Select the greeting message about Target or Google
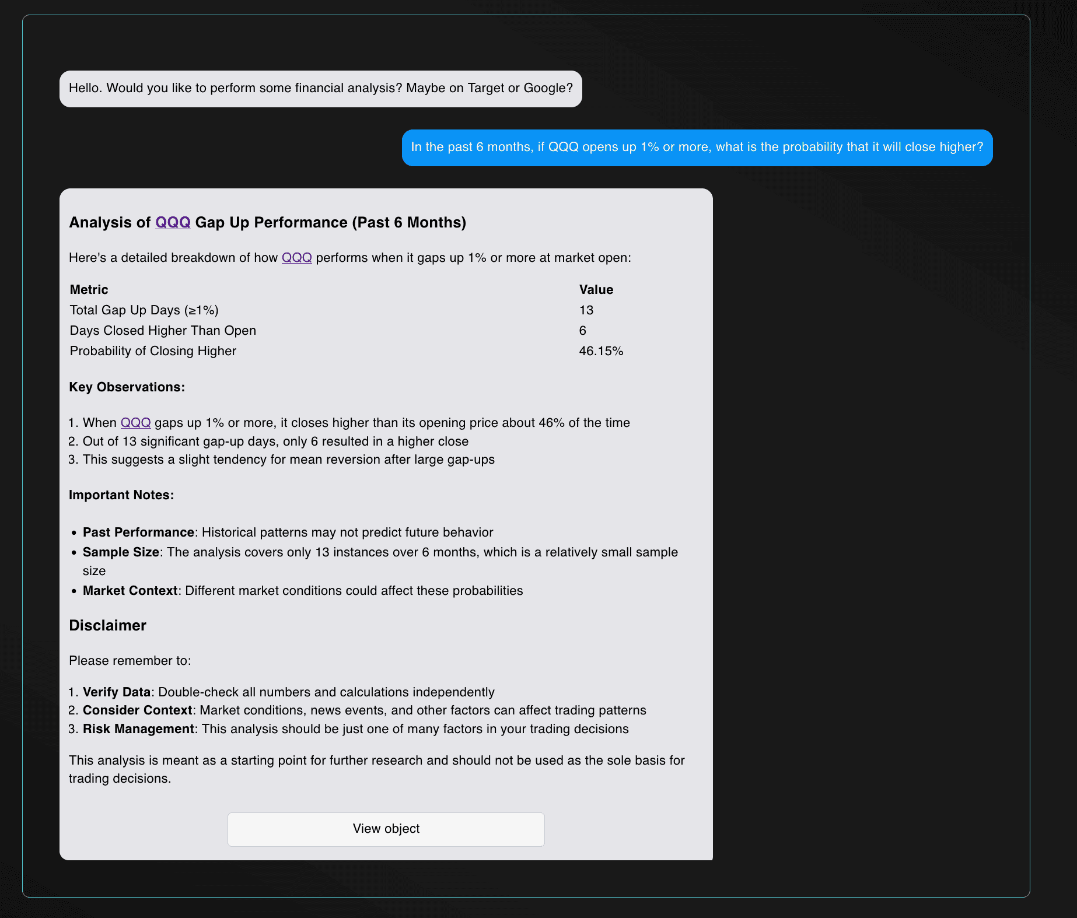The height and width of the screenshot is (918, 1077). (321, 89)
